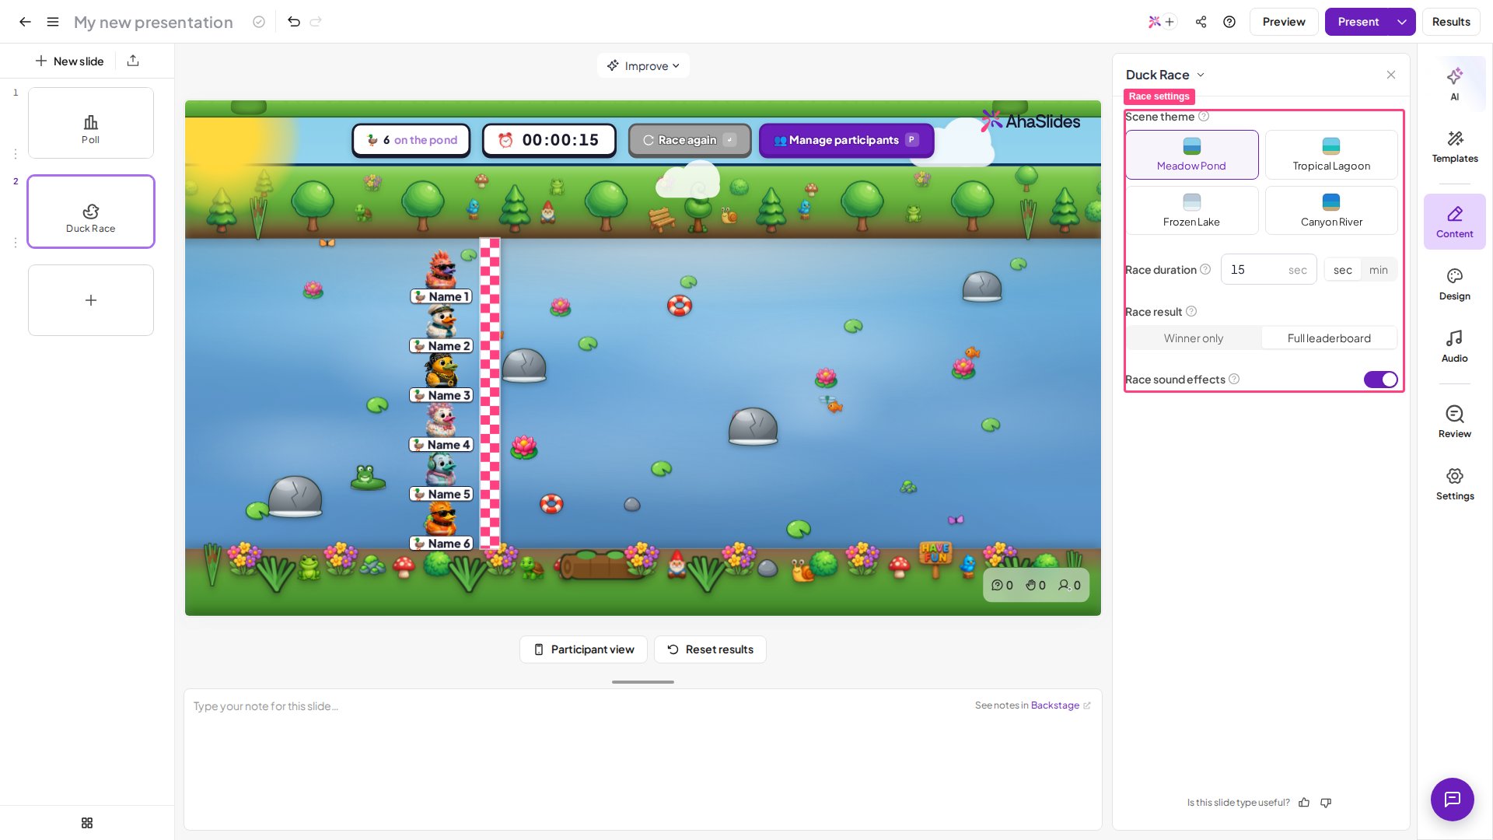Choose min as duration unit
This screenshot has height=840, width=1493.
[1378, 270]
